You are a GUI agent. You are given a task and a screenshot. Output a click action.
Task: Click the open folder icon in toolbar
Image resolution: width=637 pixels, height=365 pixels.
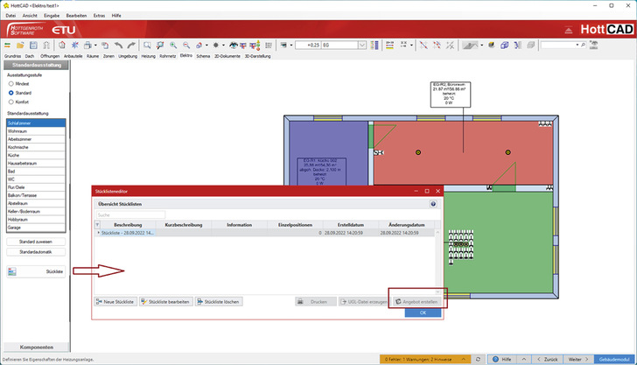[x=21, y=45]
